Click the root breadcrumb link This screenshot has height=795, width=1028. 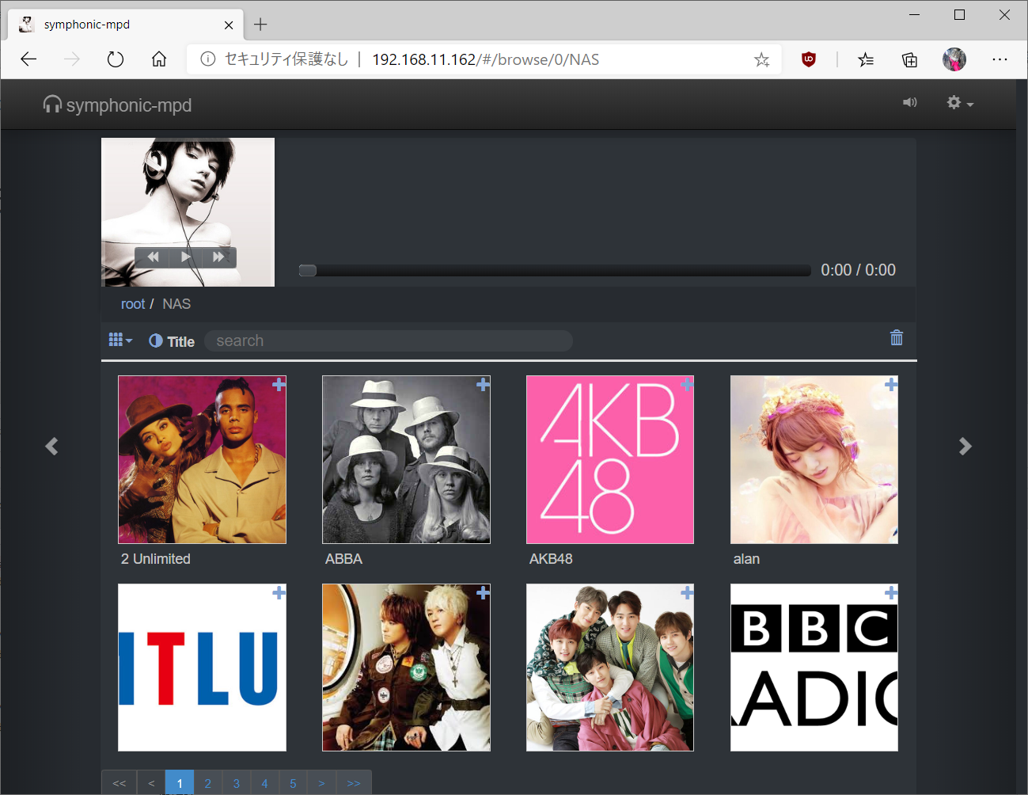point(133,304)
